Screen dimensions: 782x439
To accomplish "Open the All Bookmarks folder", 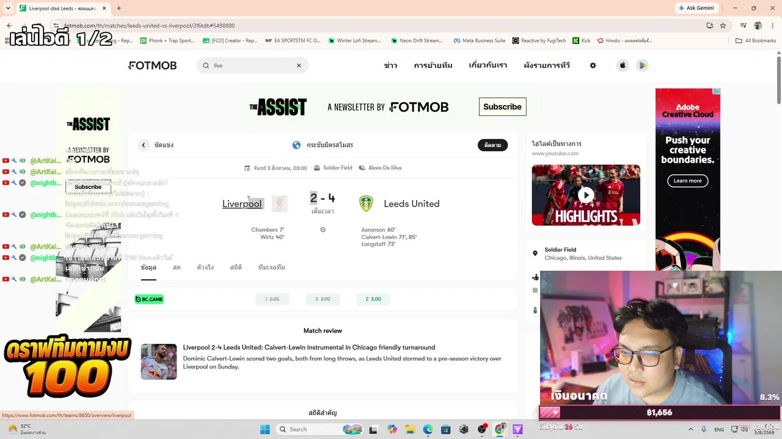I will pyautogui.click(x=756, y=41).
